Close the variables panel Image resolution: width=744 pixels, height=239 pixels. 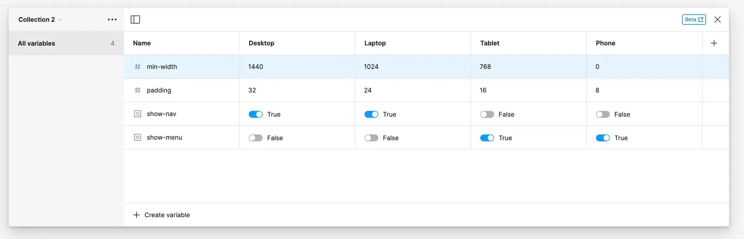(717, 19)
